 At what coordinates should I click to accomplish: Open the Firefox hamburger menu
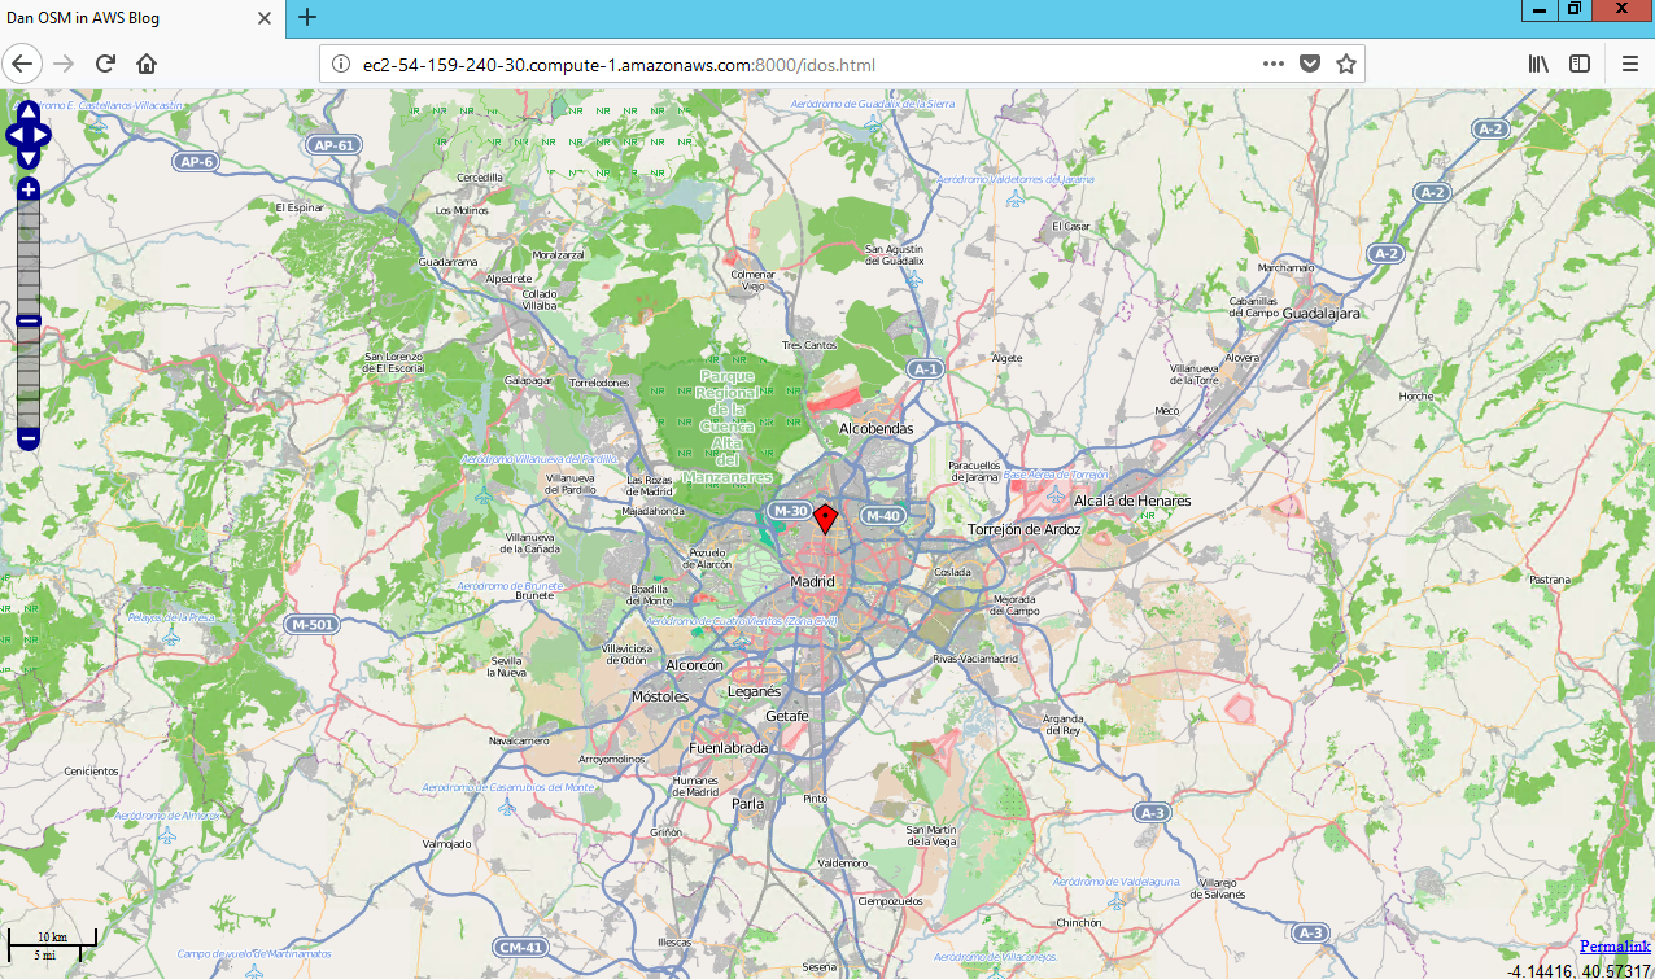tap(1630, 64)
